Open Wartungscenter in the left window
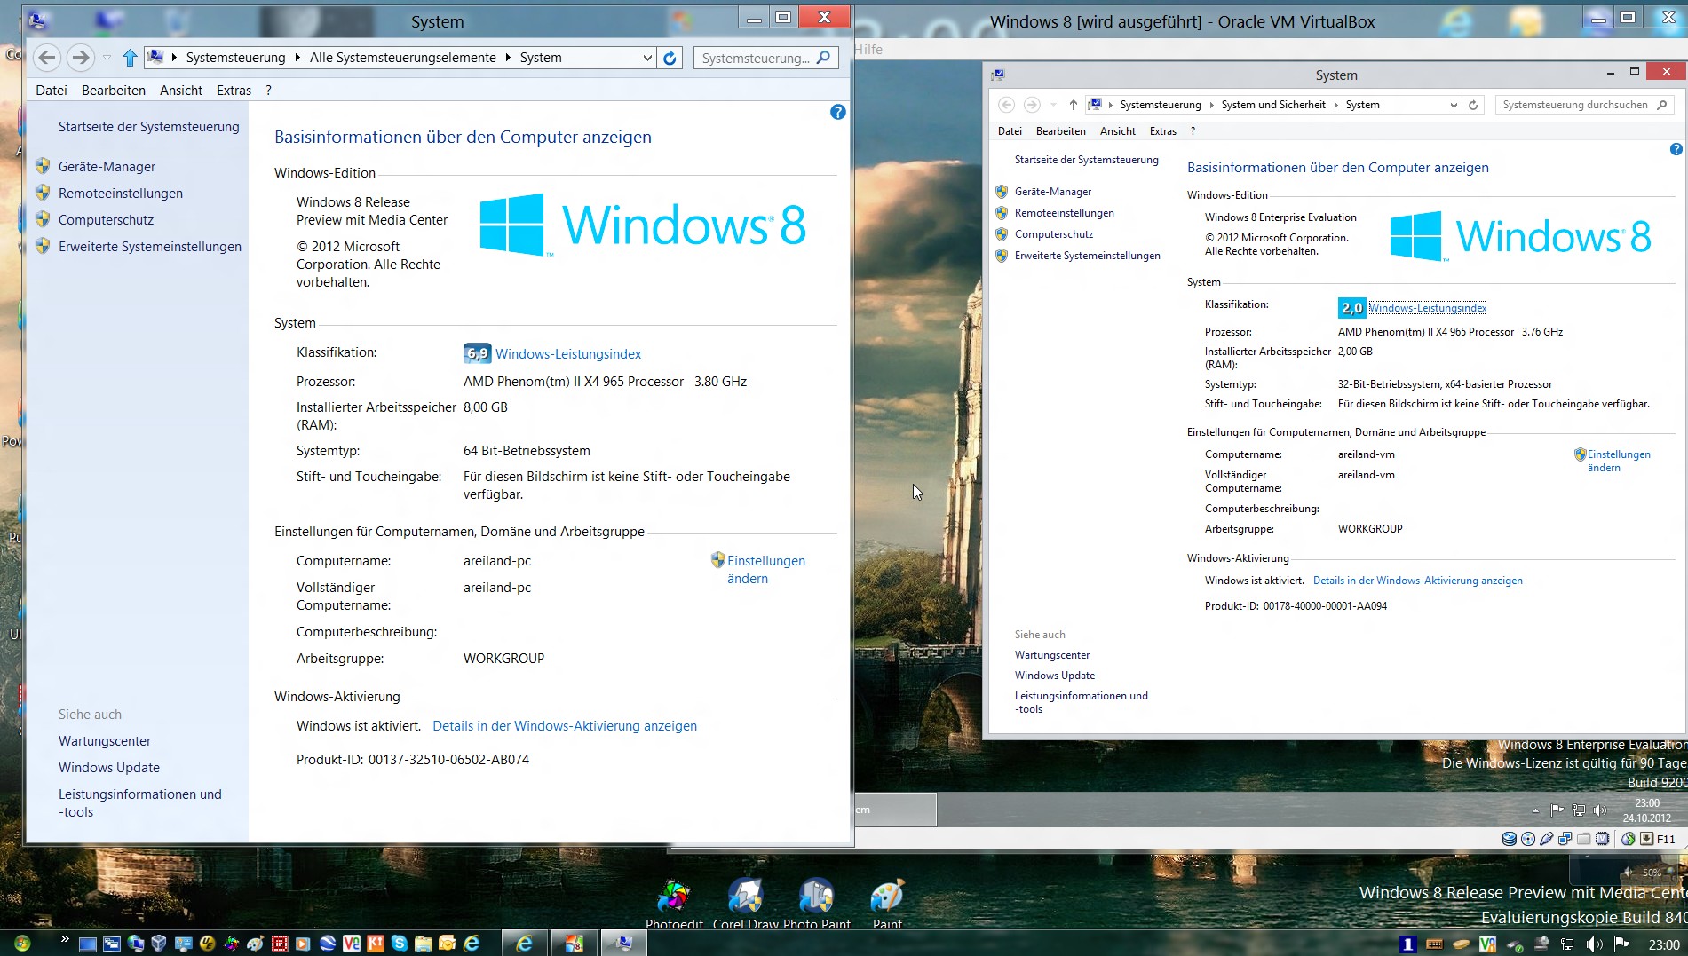Image resolution: width=1688 pixels, height=956 pixels. pyautogui.click(x=105, y=741)
